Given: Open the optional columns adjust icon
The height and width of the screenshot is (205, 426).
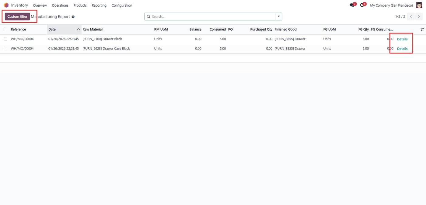Looking at the screenshot, I should tap(422, 29).
